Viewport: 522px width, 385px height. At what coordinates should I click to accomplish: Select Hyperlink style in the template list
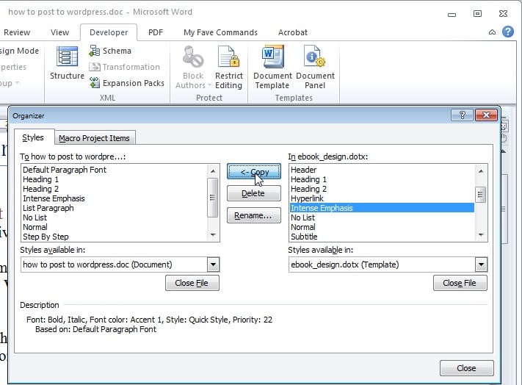point(309,198)
